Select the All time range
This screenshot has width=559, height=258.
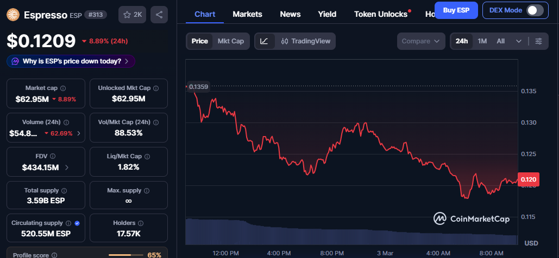pos(500,41)
